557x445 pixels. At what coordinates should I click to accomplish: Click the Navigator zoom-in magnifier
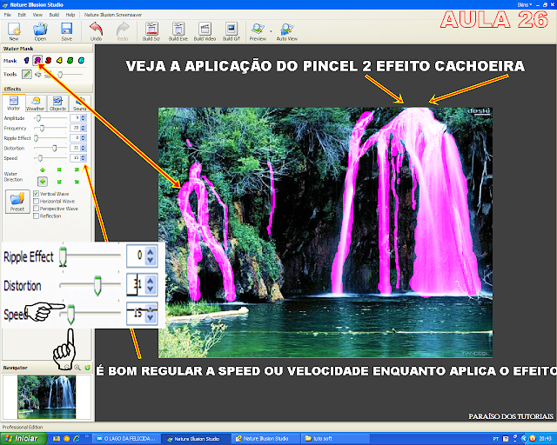pos(77,368)
